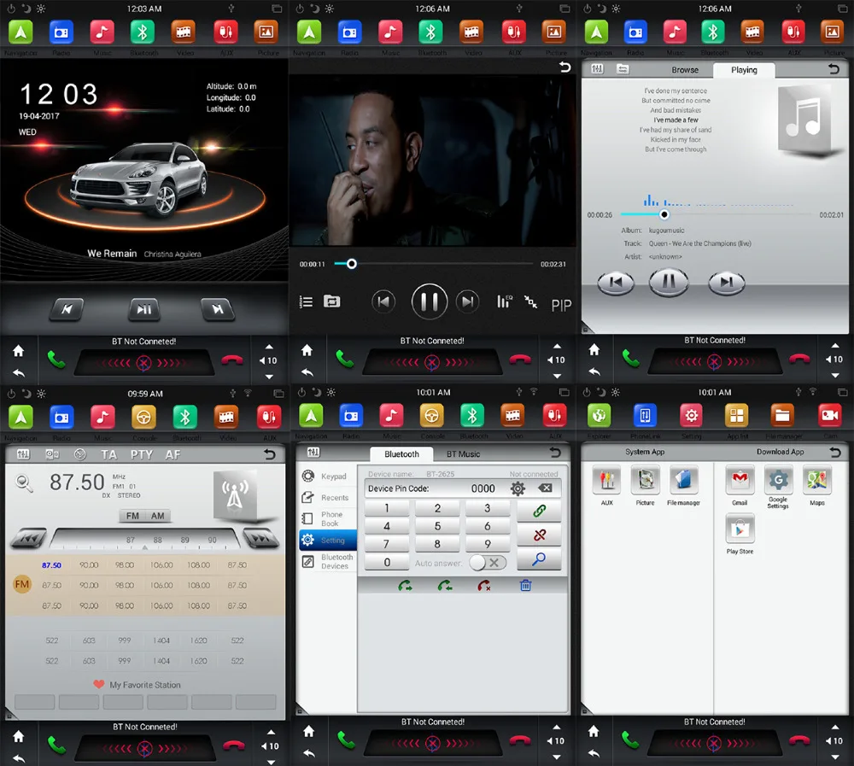Click the video progress slider in the video player
The width and height of the screenshot is (854, 766).
[434, 264]
